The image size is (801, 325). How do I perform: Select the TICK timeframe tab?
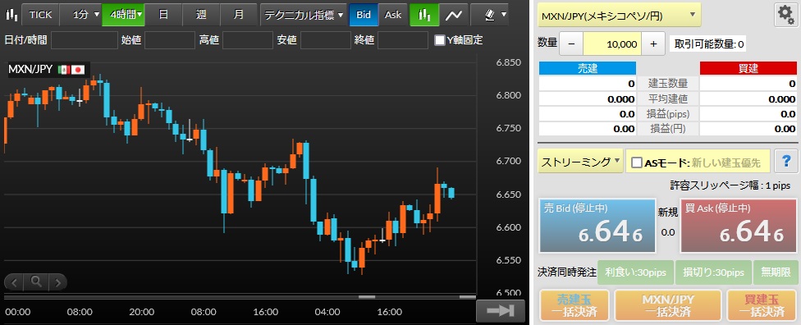coord(40,15)
